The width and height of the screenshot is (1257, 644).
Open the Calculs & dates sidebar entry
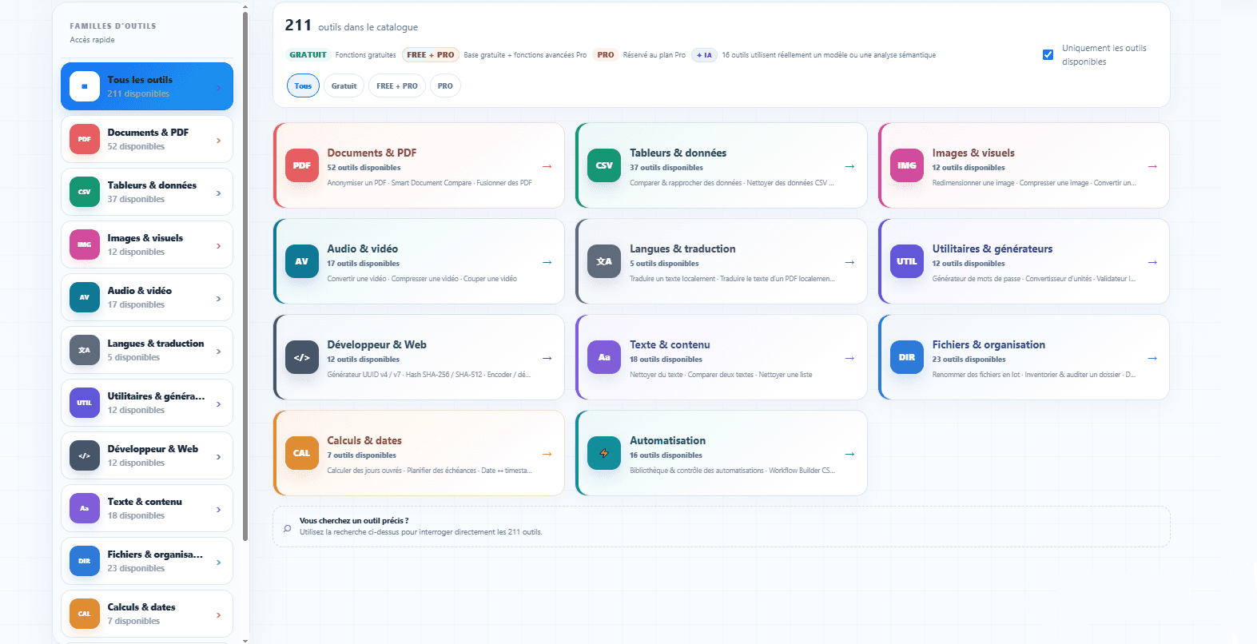[147, 614]
